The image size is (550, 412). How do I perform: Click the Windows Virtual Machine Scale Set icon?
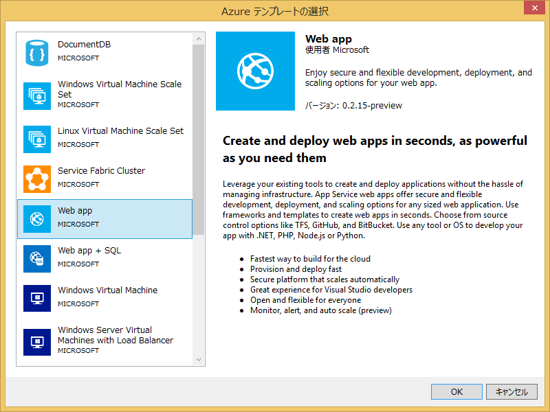37,96
